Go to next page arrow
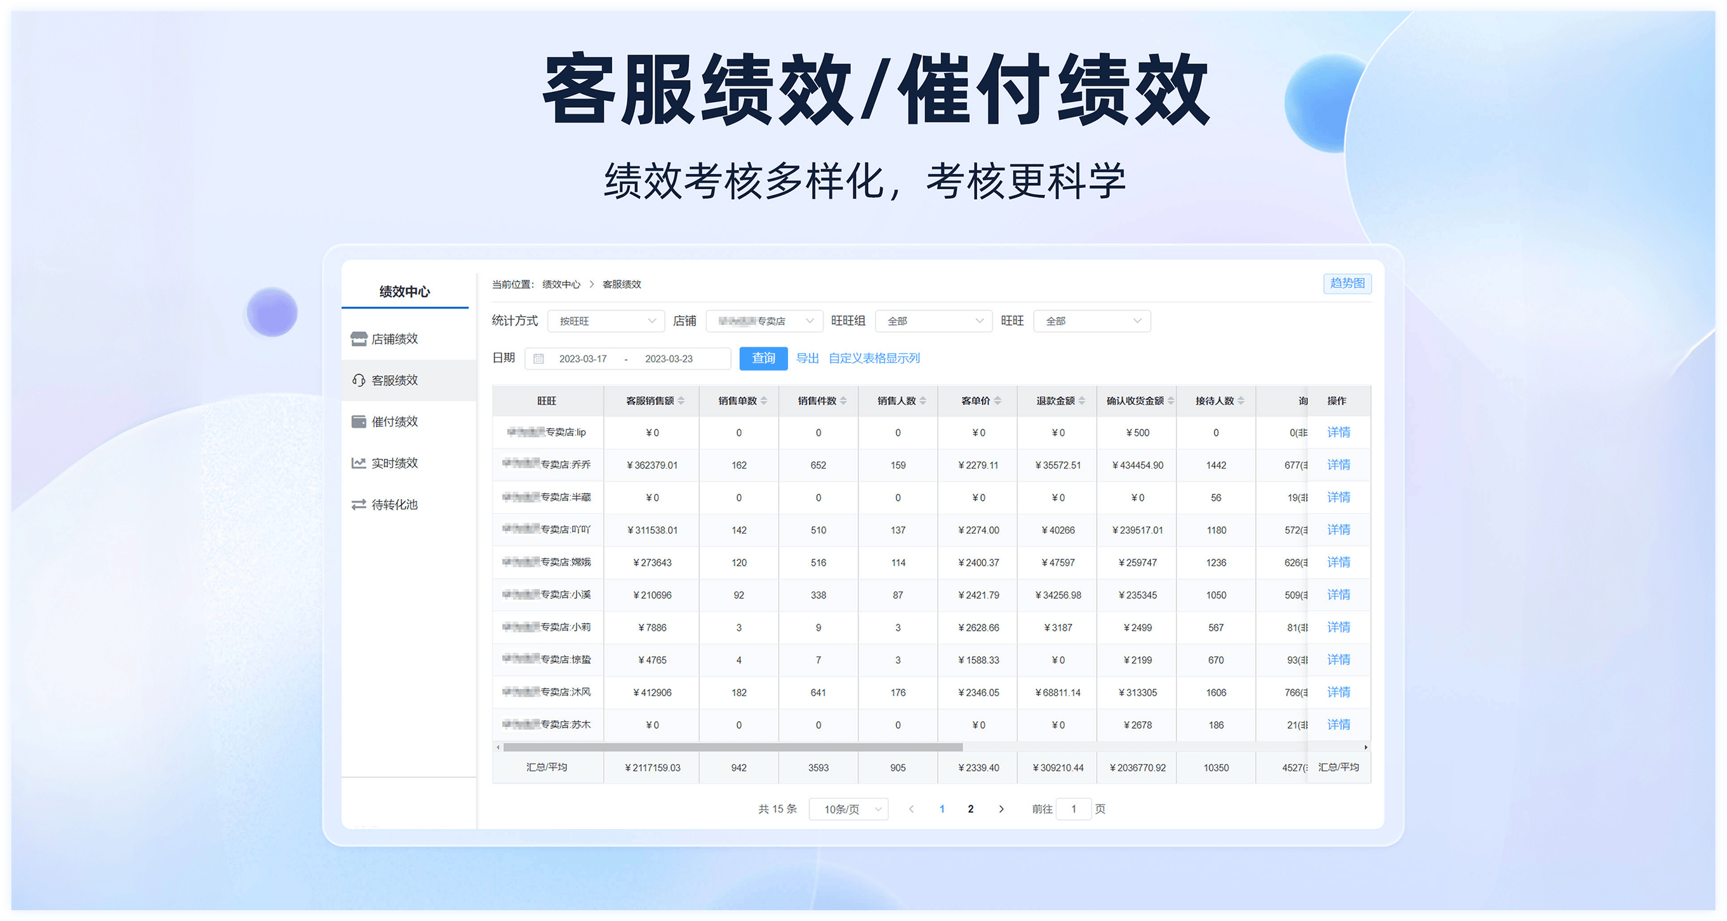Screen dimensions: 1727x921 (x=1002, y=809)
